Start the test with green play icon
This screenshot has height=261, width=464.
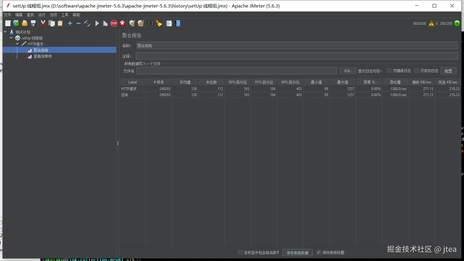(97, 23)
